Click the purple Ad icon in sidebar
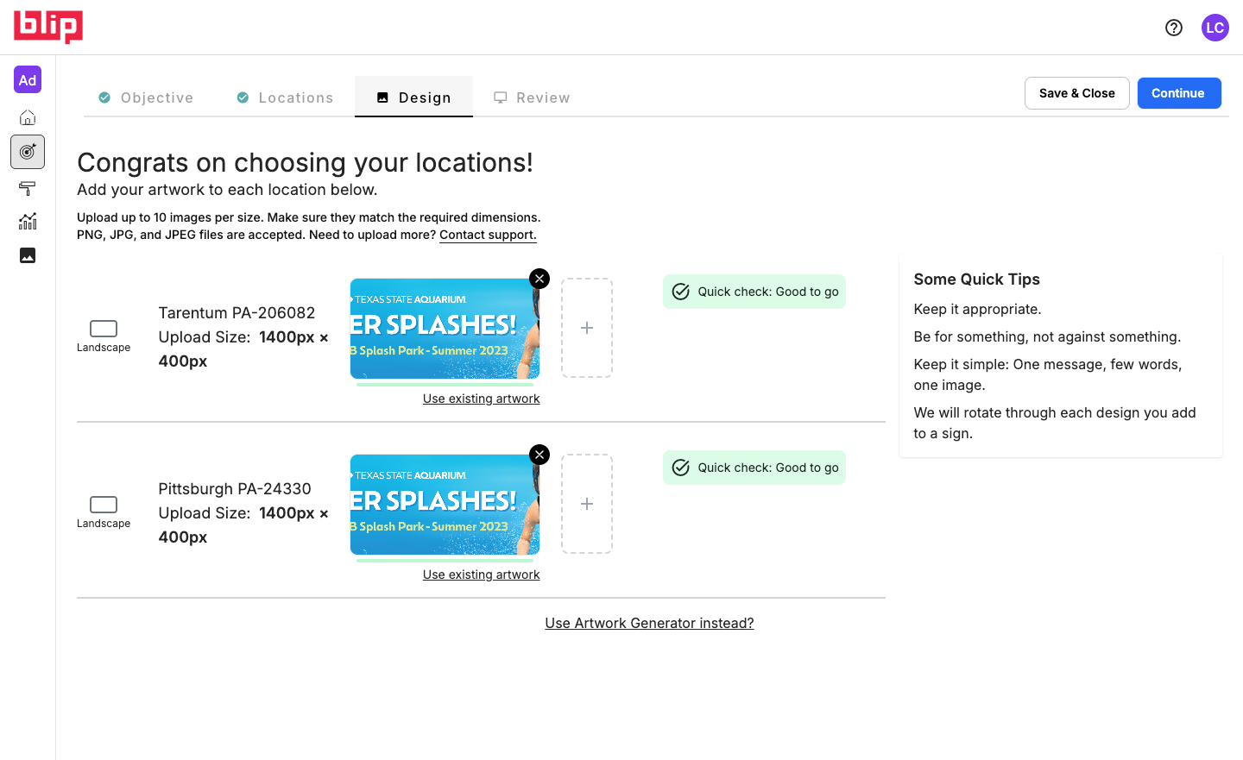1243x760 pixels. (x=28, y=80)
